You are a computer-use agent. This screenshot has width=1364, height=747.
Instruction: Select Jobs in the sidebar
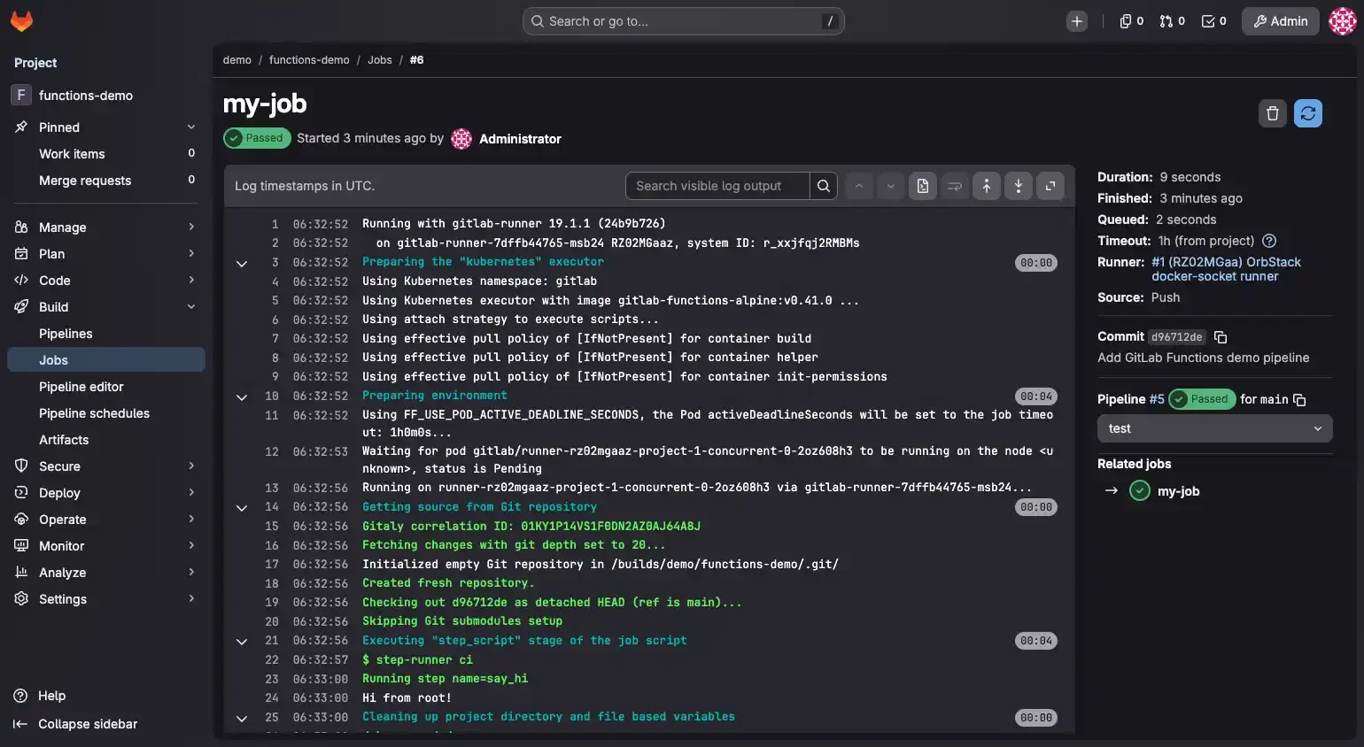(x=106, y=360)
